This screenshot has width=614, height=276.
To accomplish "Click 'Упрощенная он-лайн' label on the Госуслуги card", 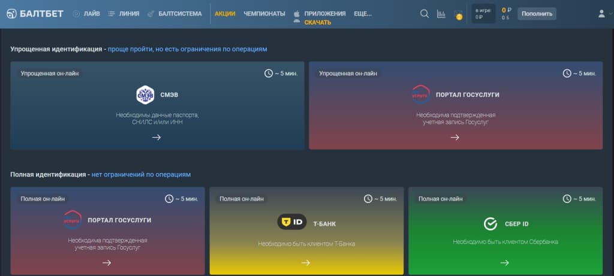I will point(348,73).
